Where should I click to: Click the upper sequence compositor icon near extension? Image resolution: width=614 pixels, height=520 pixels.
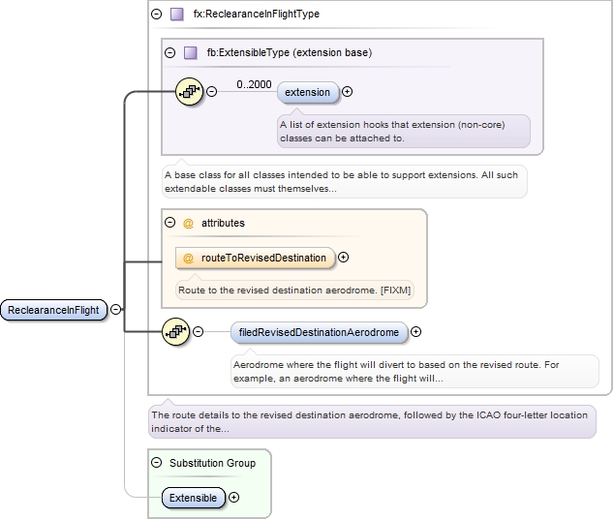click(x=189, y=92)
